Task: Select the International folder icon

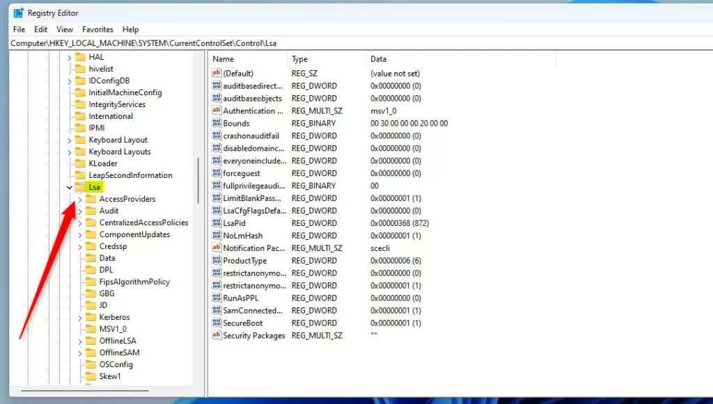Action: [x=80, y=115]
